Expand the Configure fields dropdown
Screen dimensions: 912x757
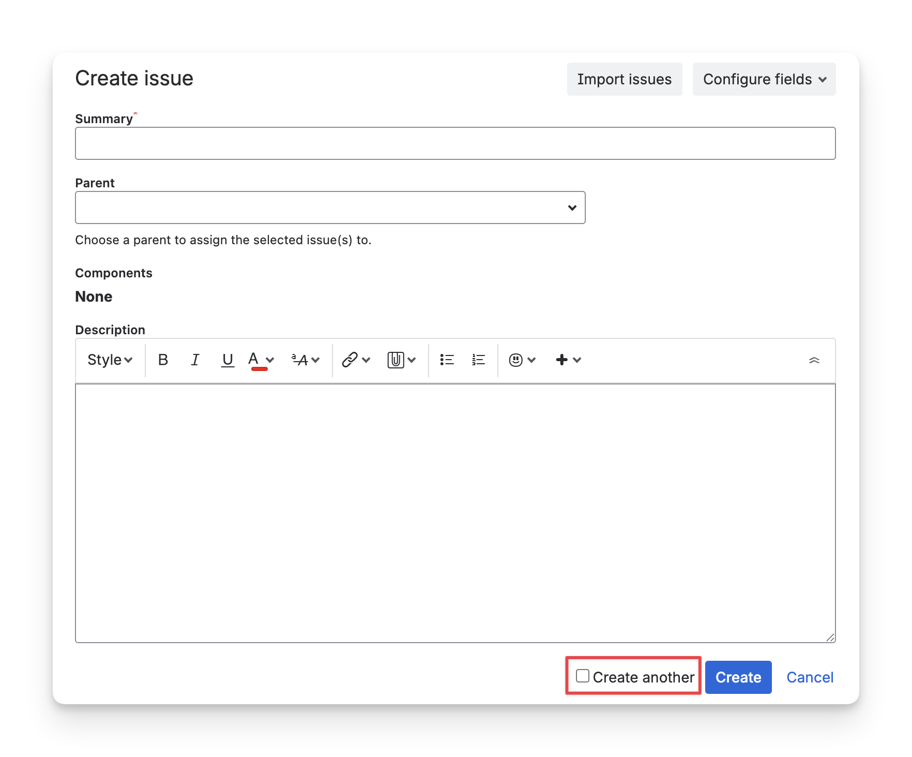[x=764, y=79]
